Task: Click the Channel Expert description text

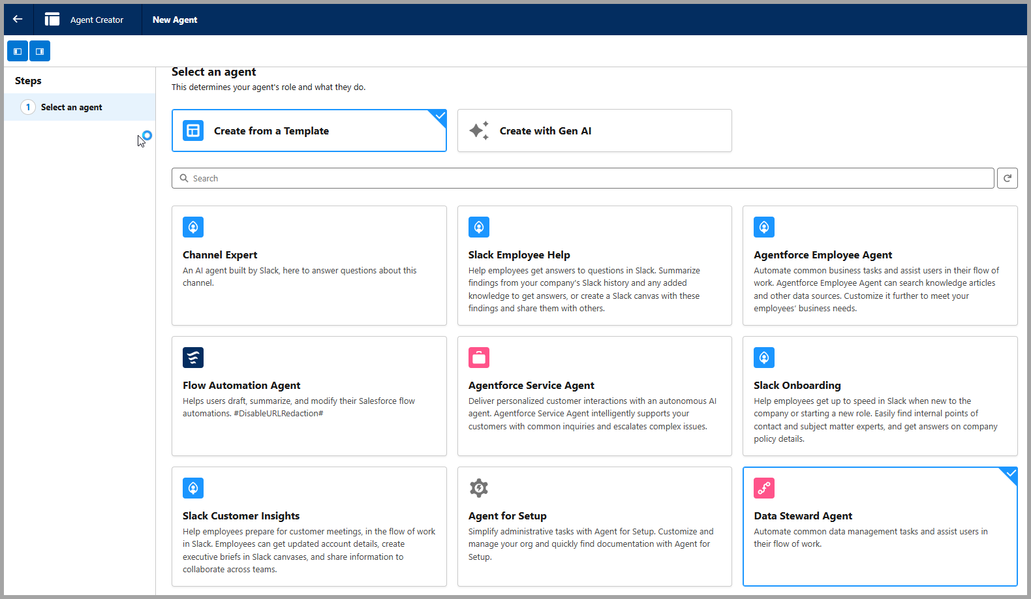Action: 300,277
